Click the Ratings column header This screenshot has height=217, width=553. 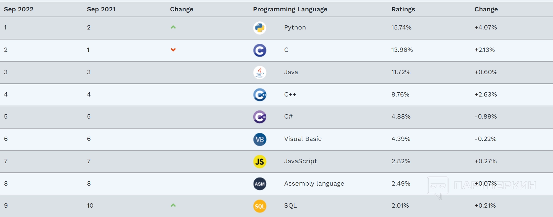tap(403, 9)
